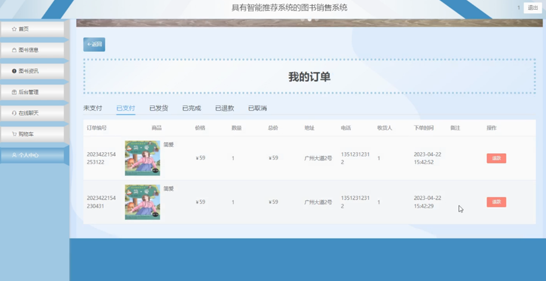View the 已取消 orders tab
This screenshot has height=281, width=546.
(257, 109)
